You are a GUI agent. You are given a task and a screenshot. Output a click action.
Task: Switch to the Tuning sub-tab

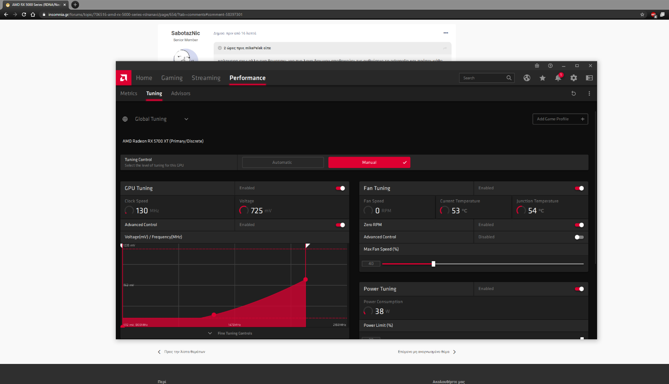(x=154, y=94)
